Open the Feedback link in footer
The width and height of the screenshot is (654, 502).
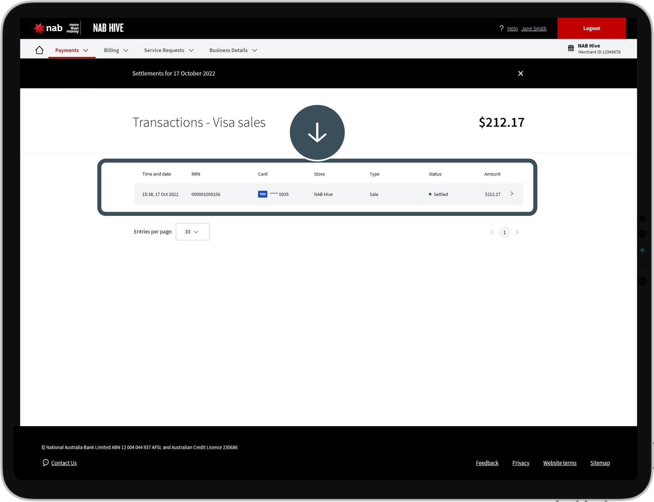[x=487, y=463]
